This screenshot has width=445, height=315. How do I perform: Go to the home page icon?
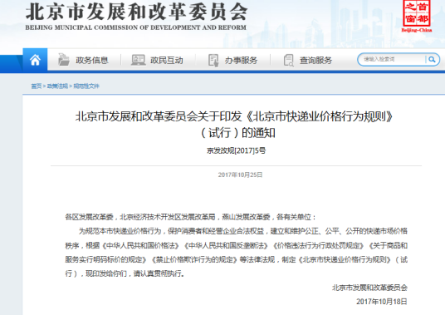[x=35, y=60]
